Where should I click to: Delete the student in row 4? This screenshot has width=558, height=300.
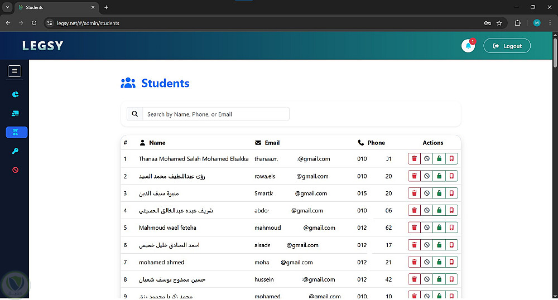click(414, 210)
